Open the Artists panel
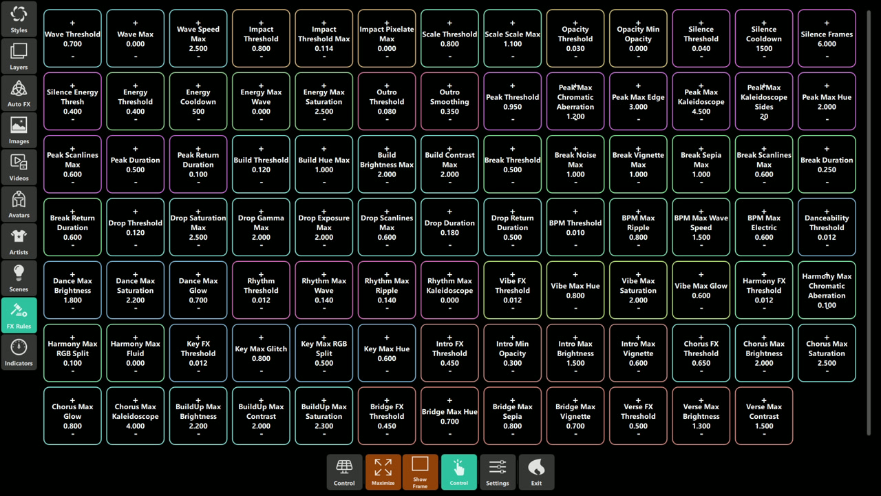 tap(19, 241)
